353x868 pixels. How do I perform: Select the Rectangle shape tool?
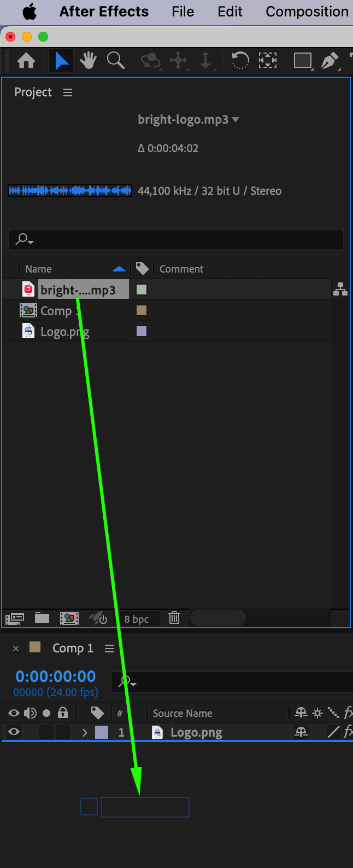click(302, 60)
